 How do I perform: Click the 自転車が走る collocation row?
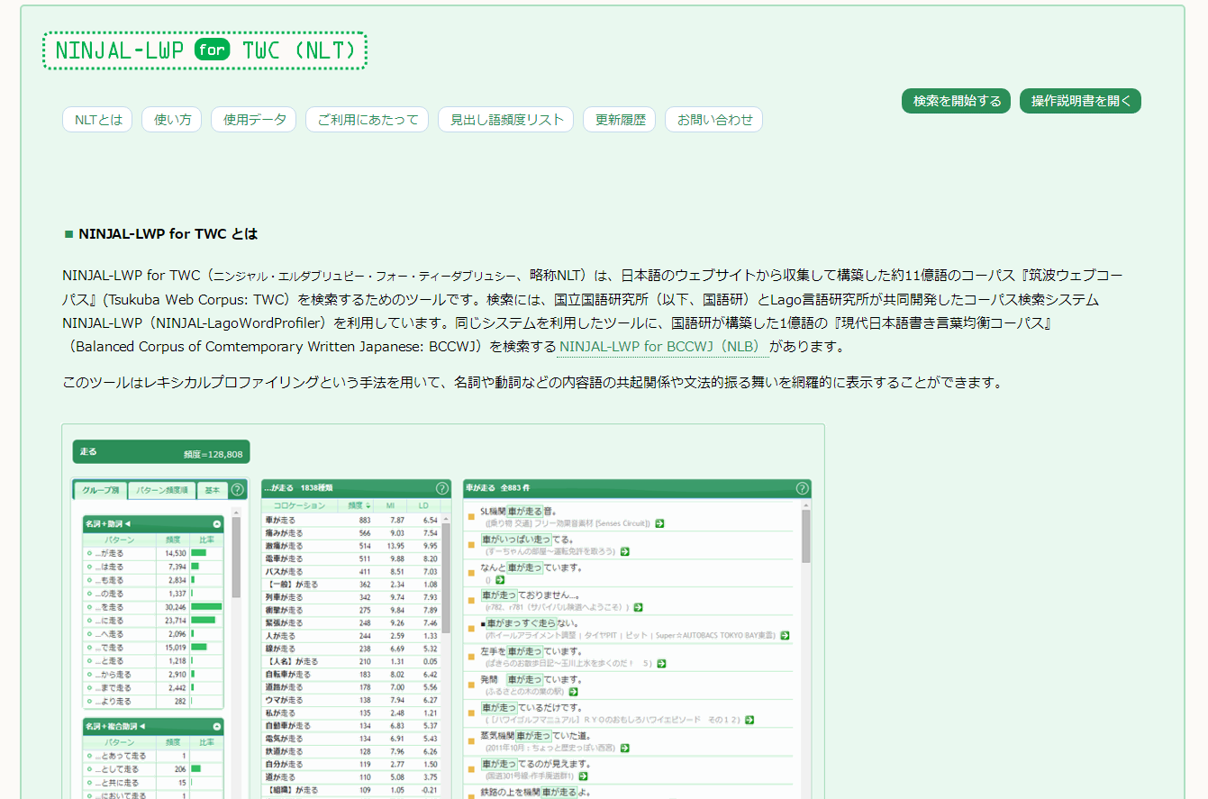(351, 674)
